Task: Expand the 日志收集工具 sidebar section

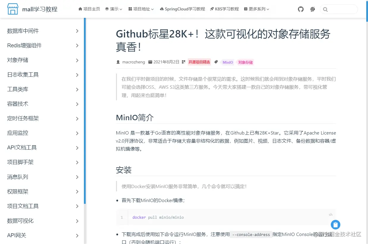Action: pos(43,75)
